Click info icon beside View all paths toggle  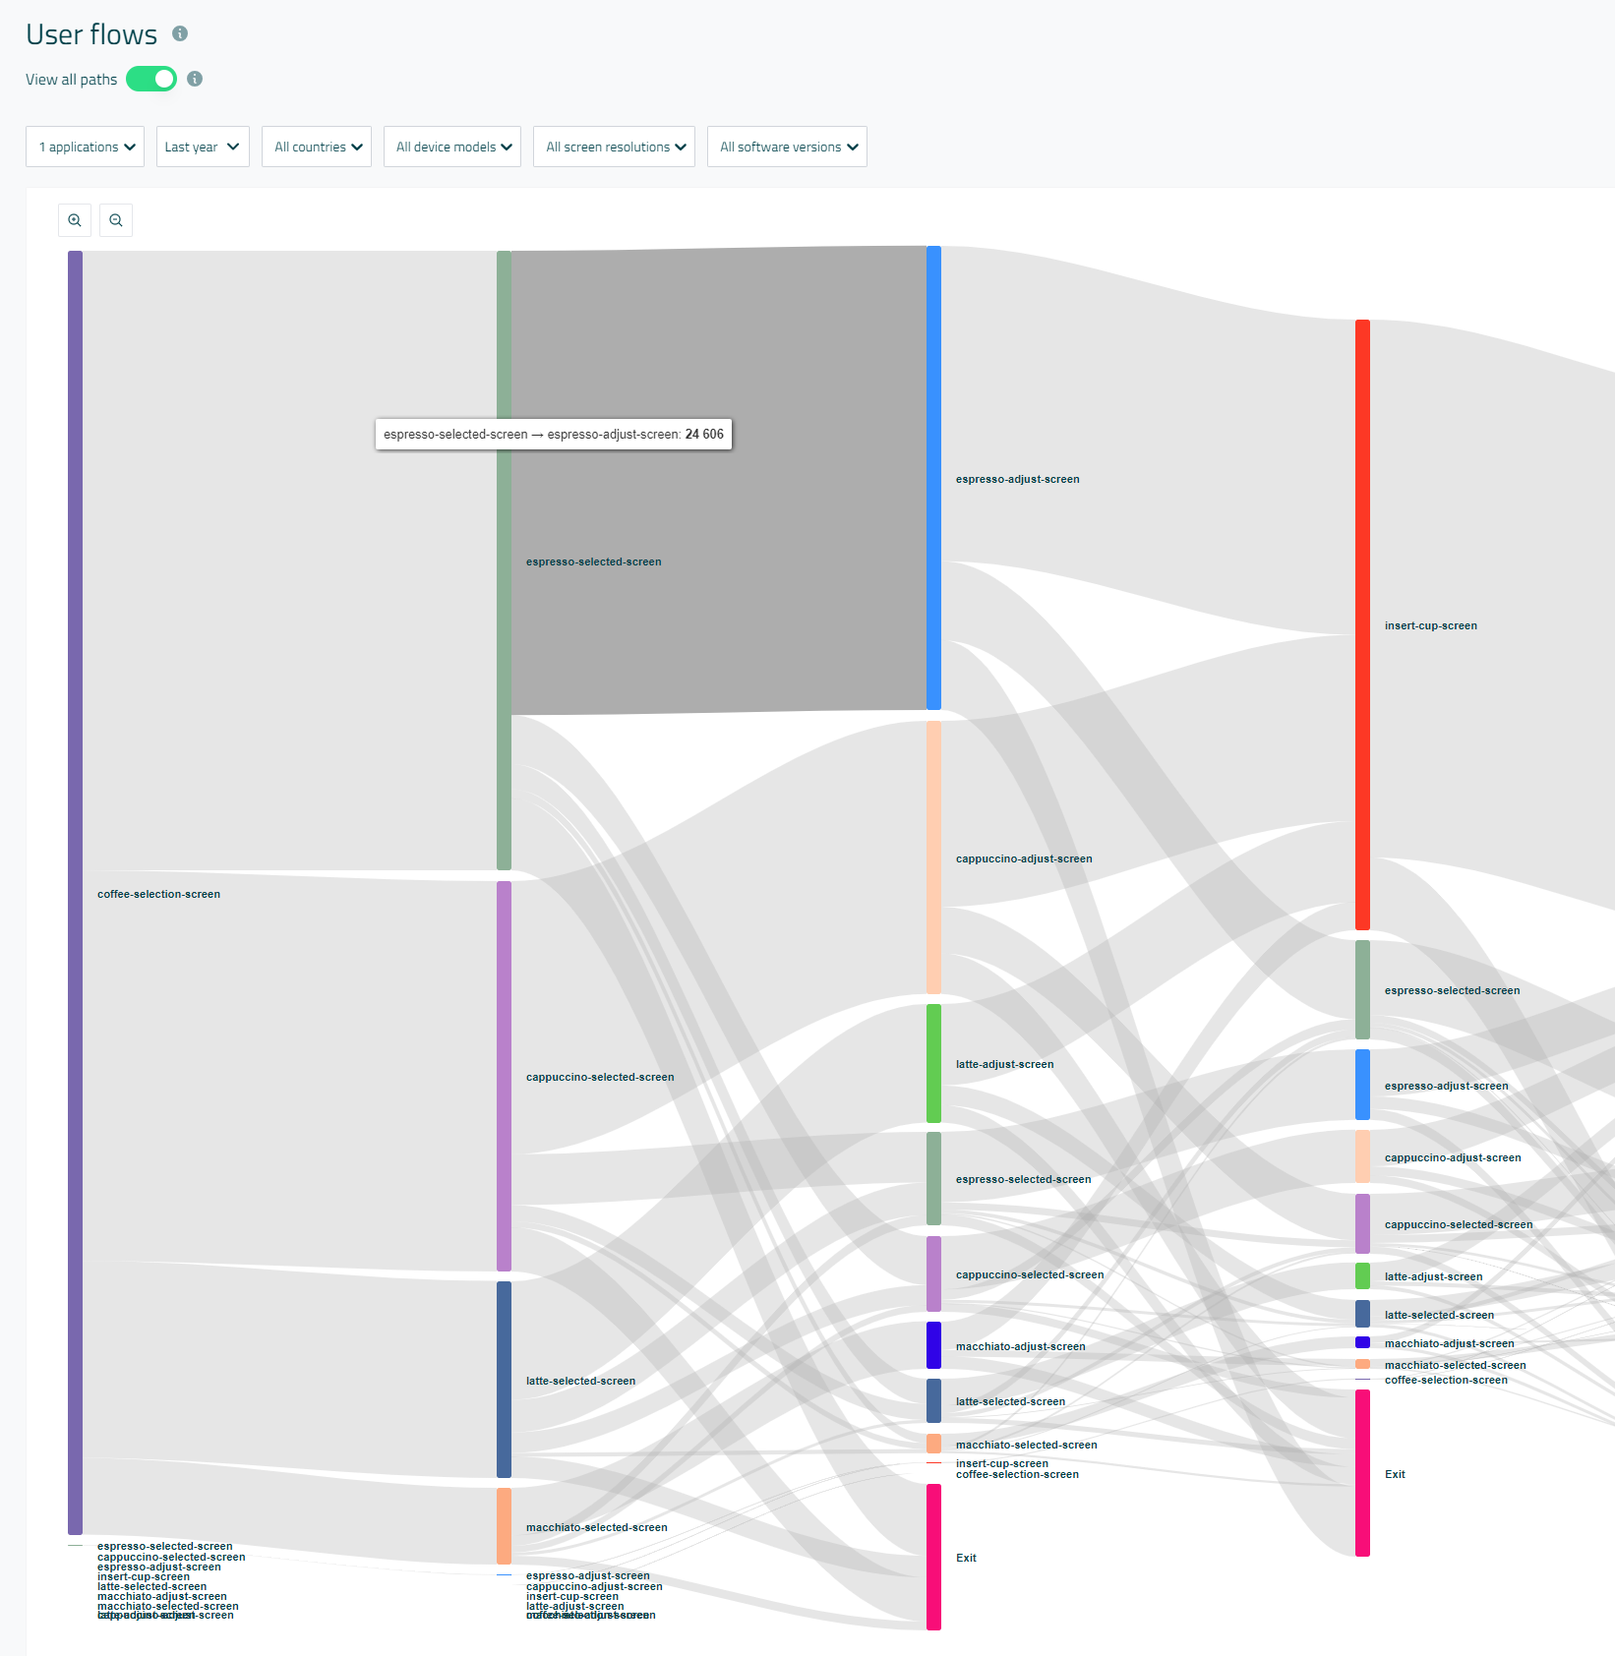195,79
